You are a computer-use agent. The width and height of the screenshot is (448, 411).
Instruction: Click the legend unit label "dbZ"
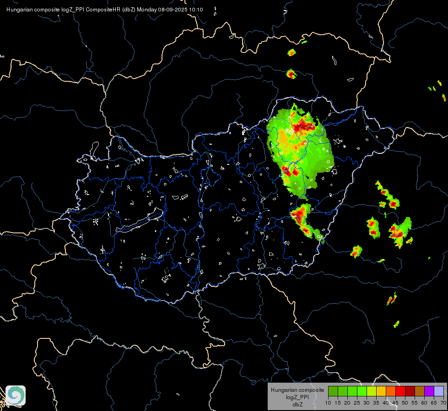297,405
